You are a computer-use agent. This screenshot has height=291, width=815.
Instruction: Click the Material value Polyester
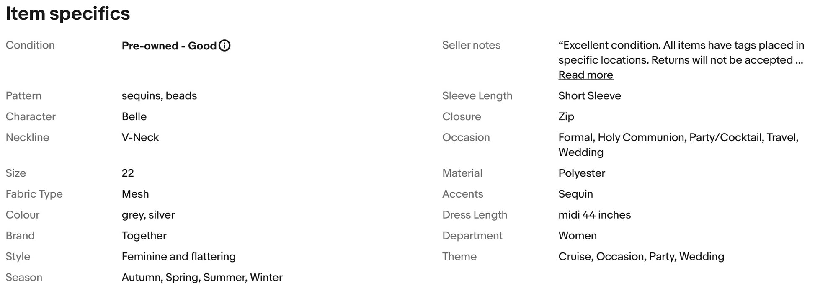[x=581, y=173]
